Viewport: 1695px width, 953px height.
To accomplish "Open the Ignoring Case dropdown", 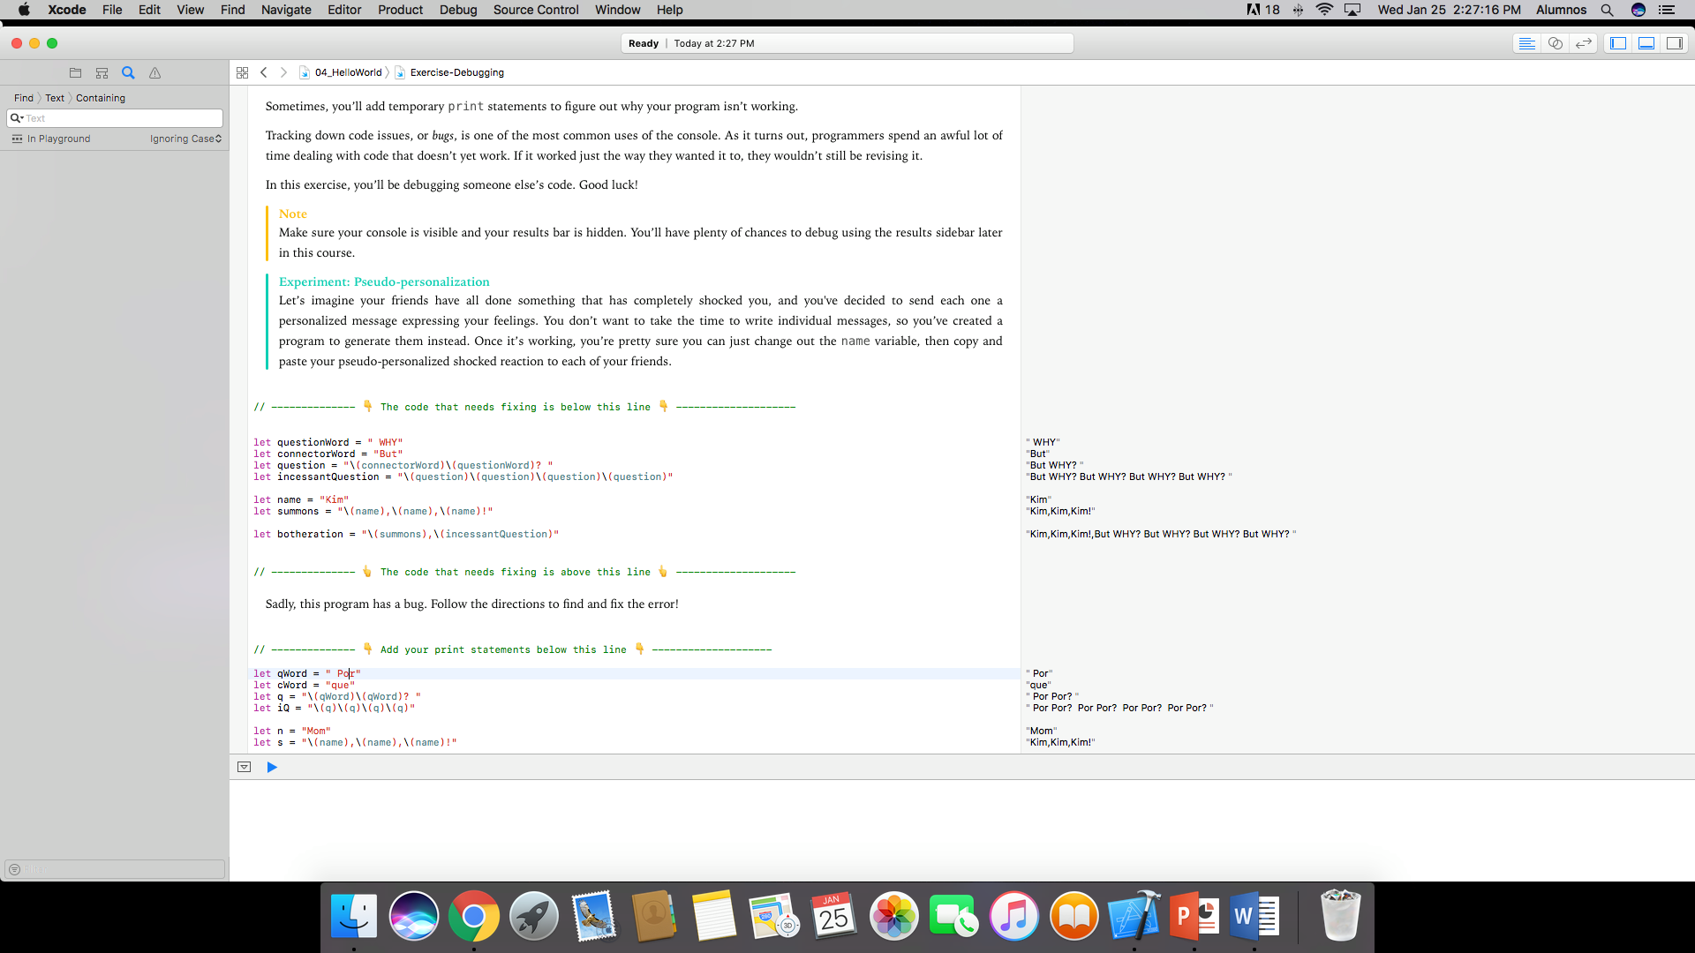I will coord(185,139).
